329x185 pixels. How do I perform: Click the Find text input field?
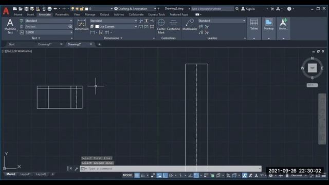(x=46, y=27)
